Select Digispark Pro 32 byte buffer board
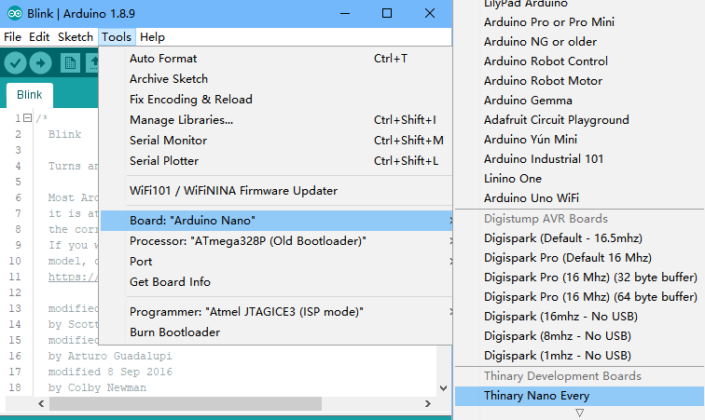The image size is (705, 420). tap(579, 278)
